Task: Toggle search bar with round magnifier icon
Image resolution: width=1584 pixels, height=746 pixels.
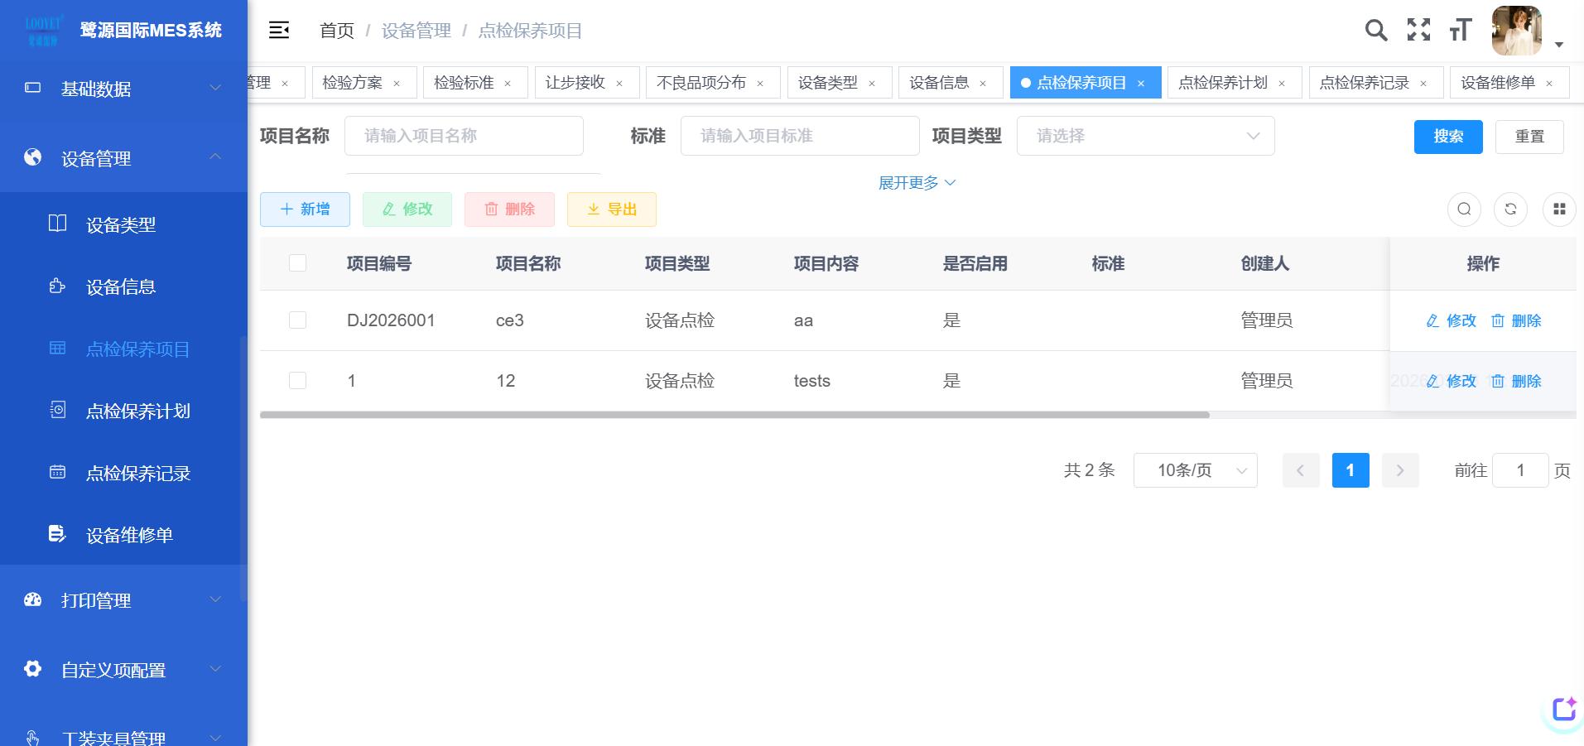Action: pos(1464,209)
